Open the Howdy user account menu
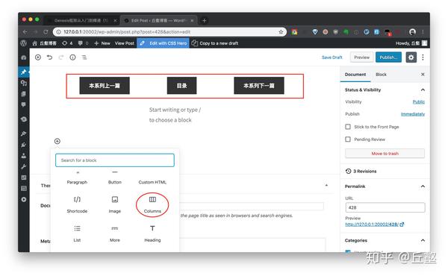Viewport: 448px width, 276px height. click(411, 43)
